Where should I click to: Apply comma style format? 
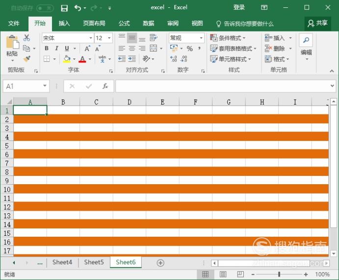pyautogui.click(x=199, y=48)
